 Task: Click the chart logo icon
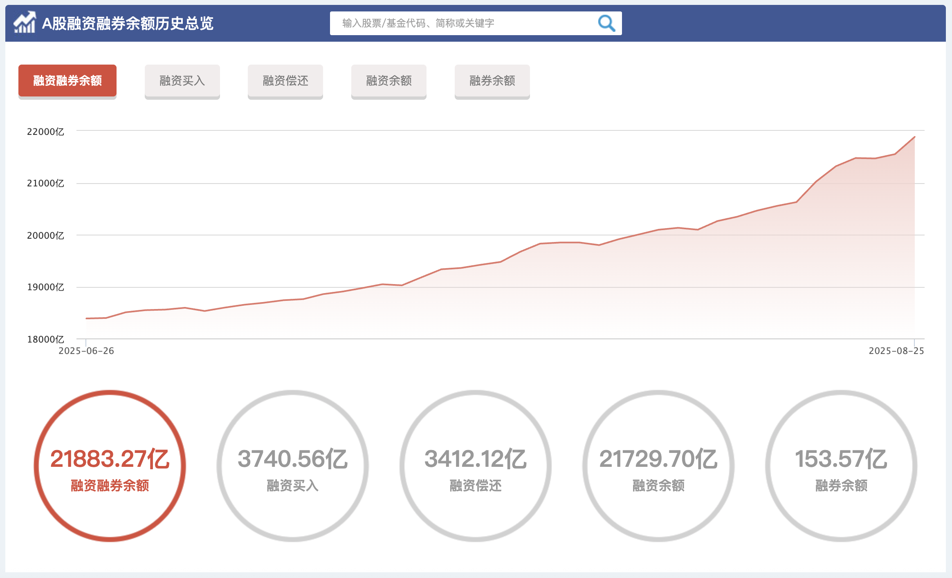tap(25, 22)
